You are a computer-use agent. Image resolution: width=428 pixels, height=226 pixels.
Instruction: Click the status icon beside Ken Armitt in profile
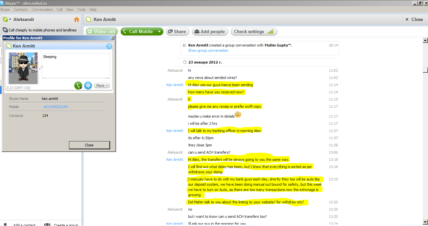[x=9, y=46]
